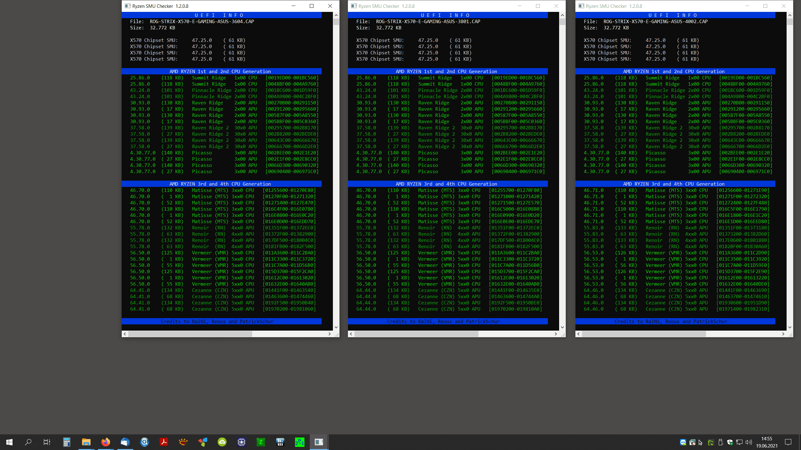Open Task View on the taskbar

coord(47,442)
